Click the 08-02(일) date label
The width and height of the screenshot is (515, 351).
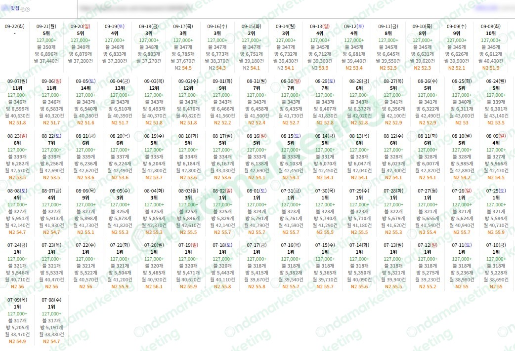[x=222, y=191]
